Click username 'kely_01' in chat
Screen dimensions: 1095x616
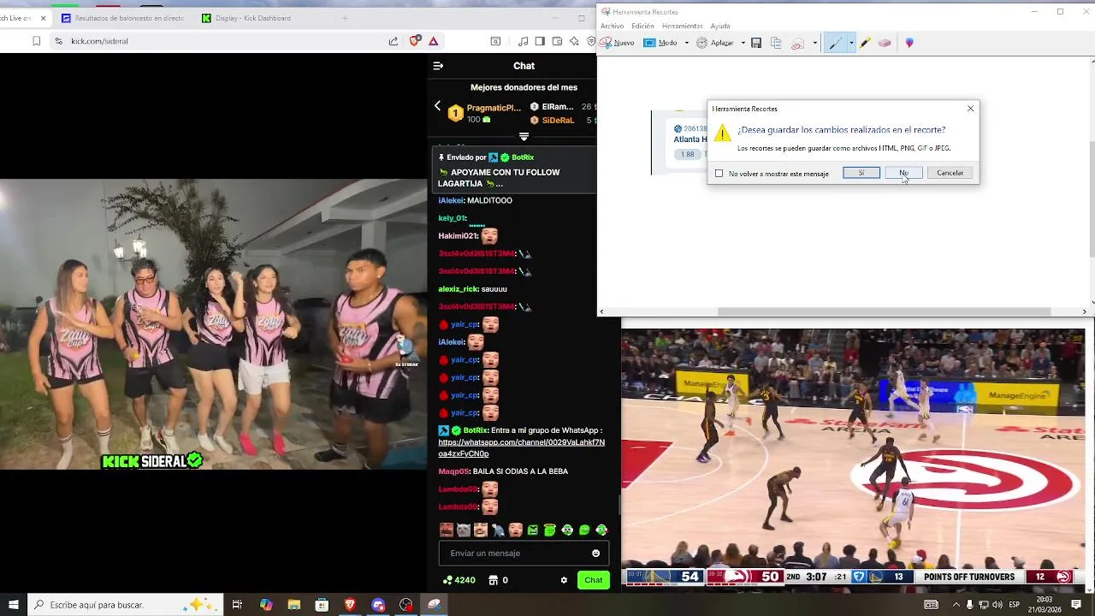[452, 218]
